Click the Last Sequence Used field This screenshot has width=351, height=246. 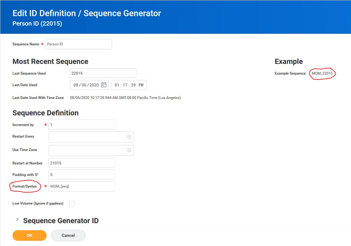coord(103,73)
